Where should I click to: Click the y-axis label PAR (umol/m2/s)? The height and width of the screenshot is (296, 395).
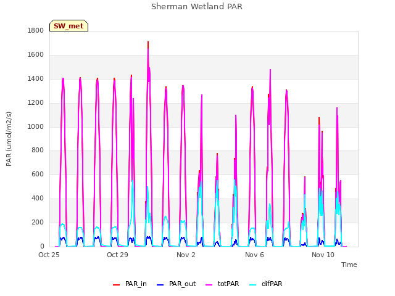coord(9,139)
